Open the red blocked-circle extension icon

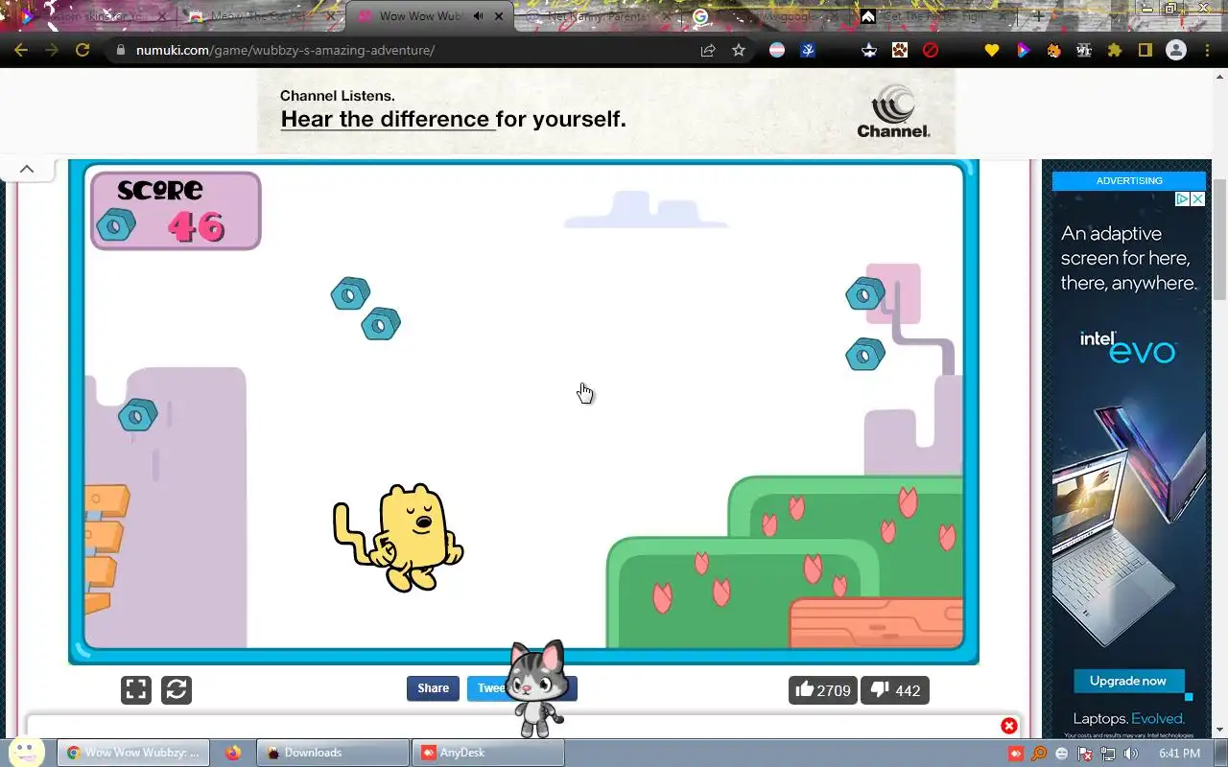(931, 50)
